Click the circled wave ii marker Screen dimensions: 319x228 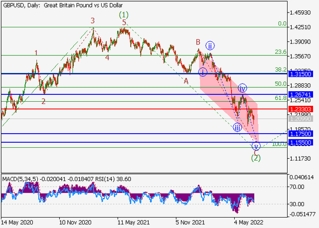point(210,44)
